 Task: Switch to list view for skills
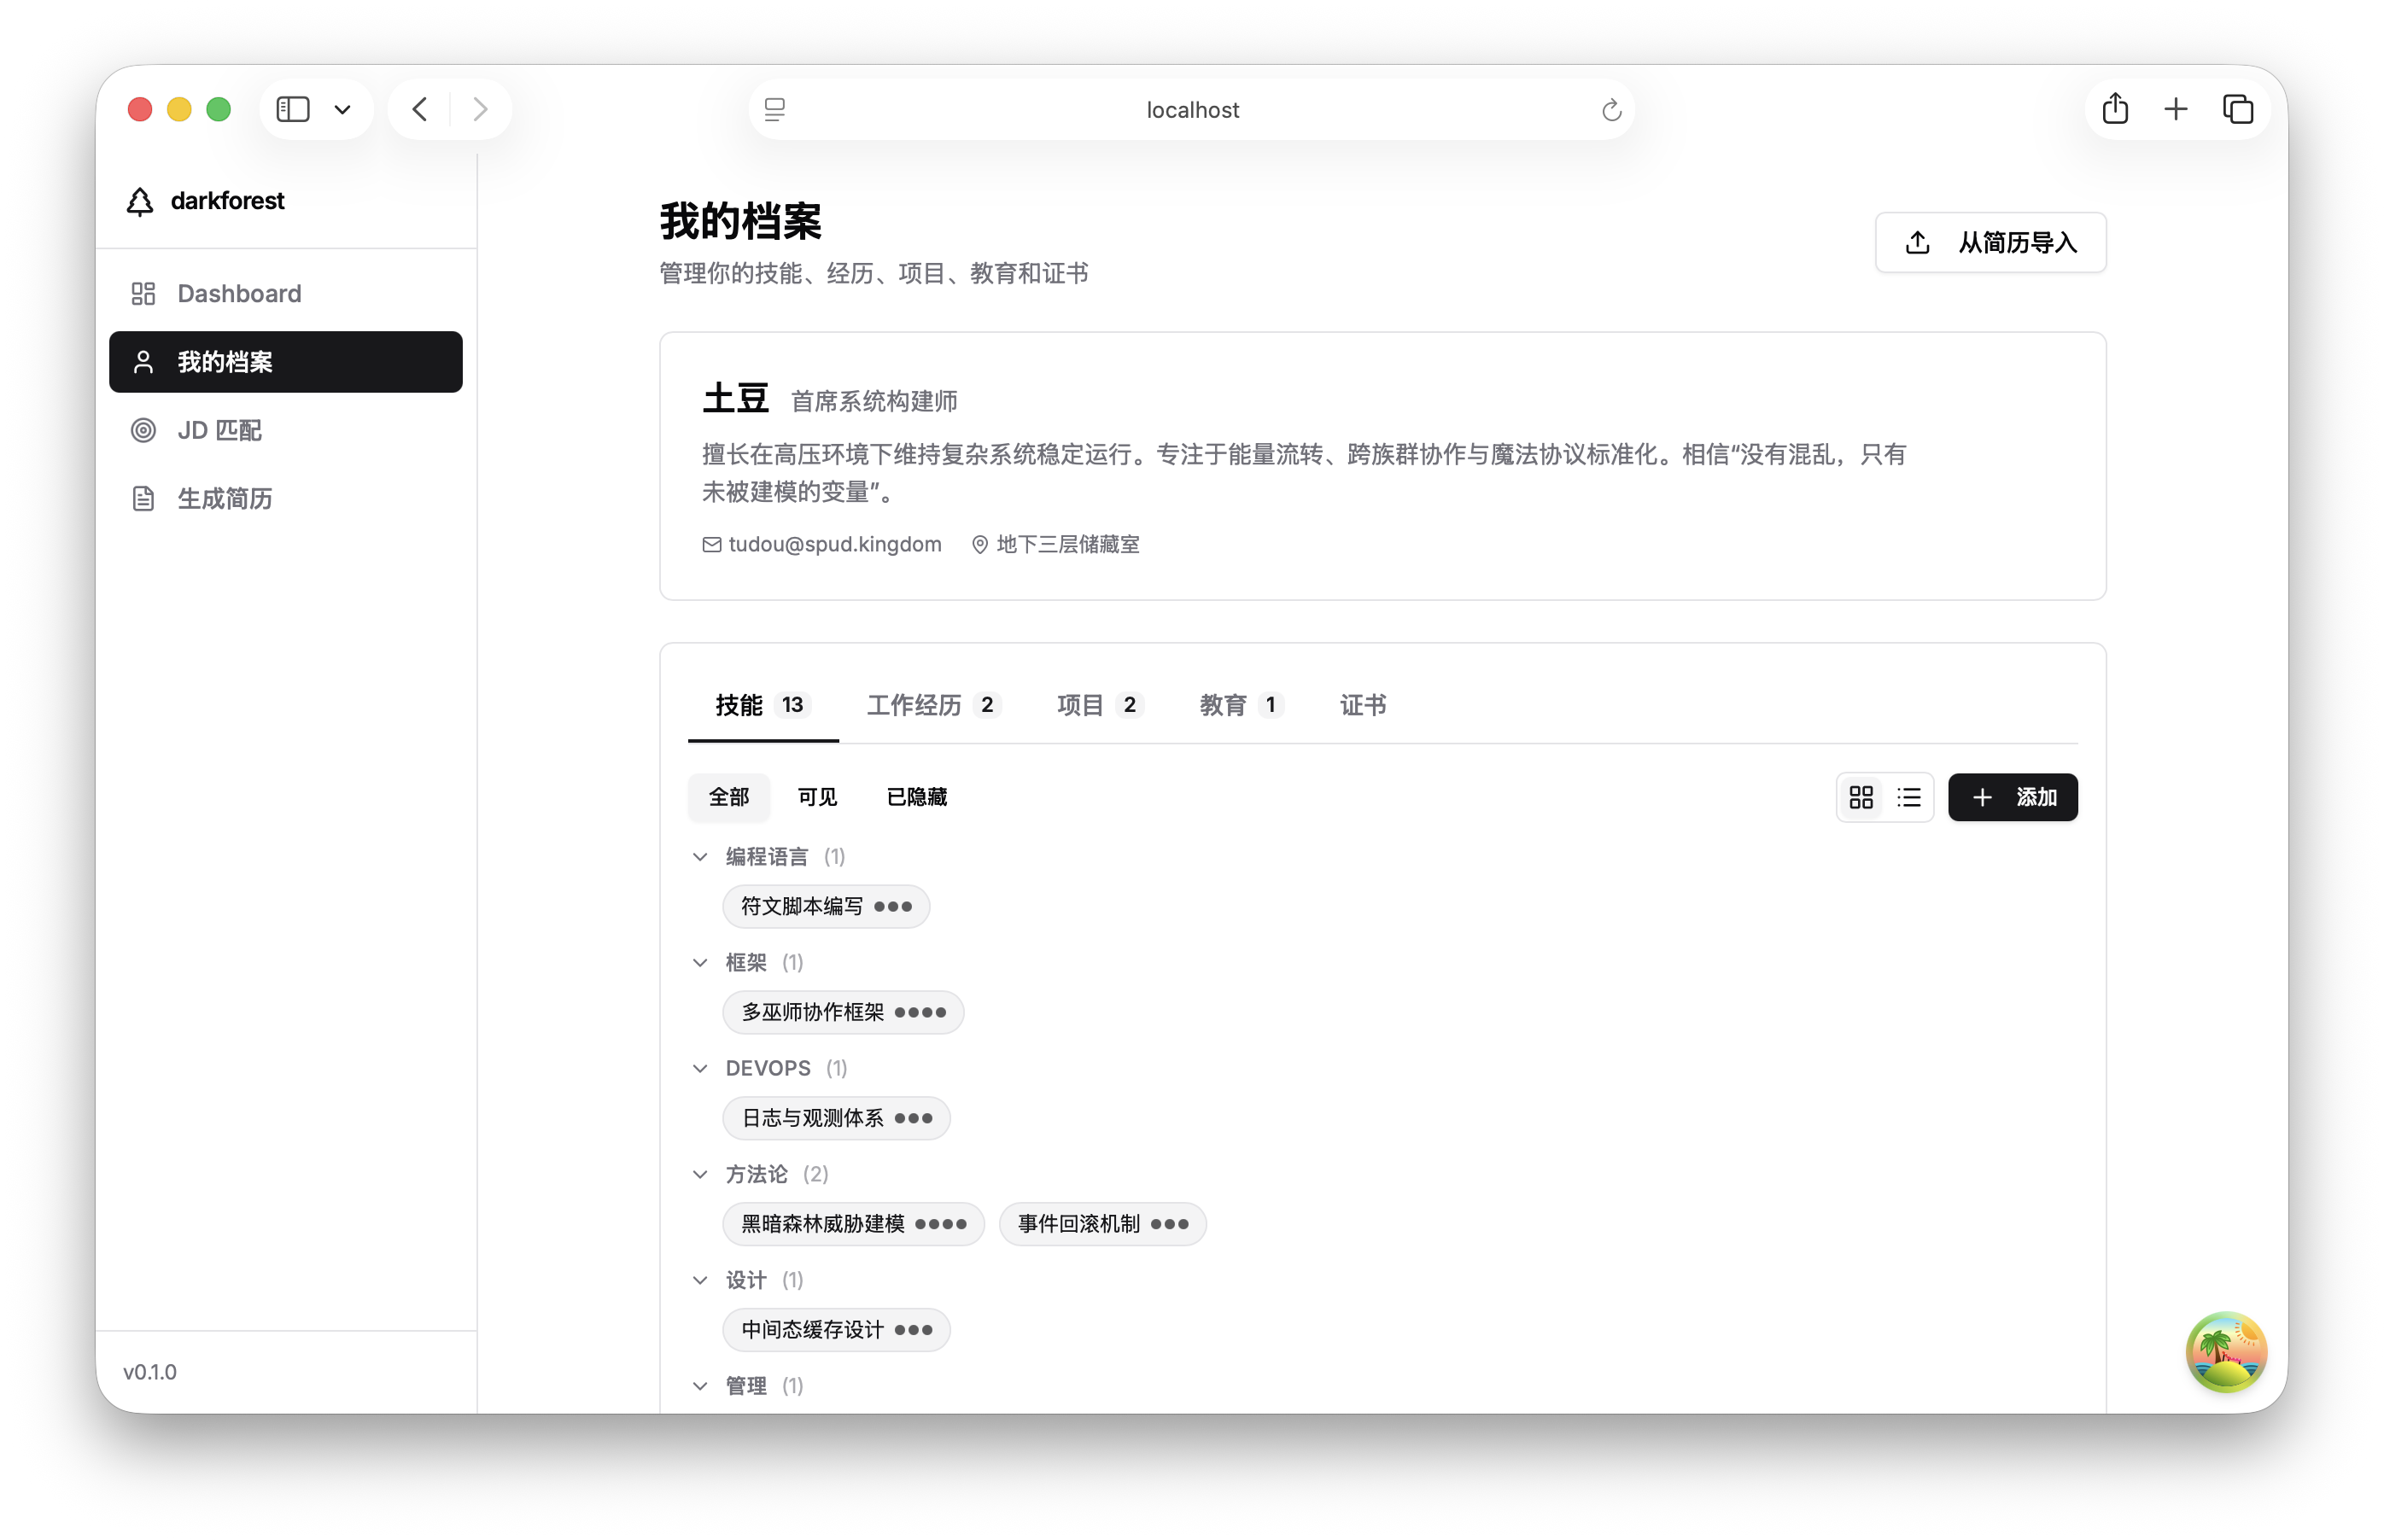coord(1909,797)
